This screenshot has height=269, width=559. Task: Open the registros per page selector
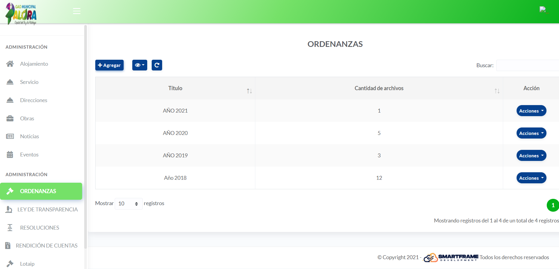[x=128, y=203]
